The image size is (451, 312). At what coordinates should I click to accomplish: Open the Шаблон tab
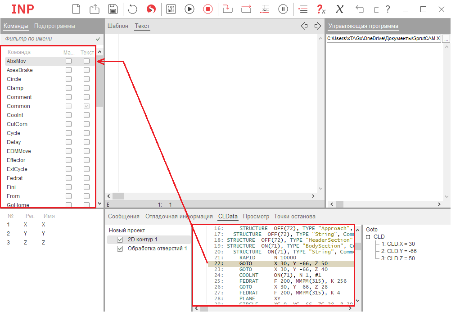118,26
